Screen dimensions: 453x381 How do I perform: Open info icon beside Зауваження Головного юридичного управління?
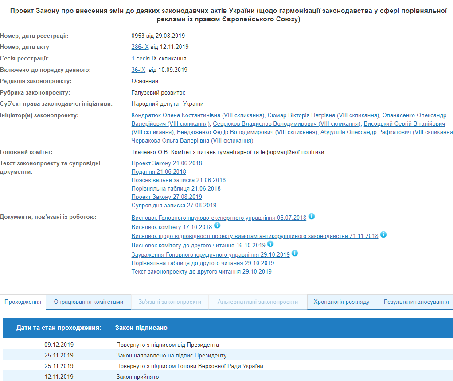(295, 254)
